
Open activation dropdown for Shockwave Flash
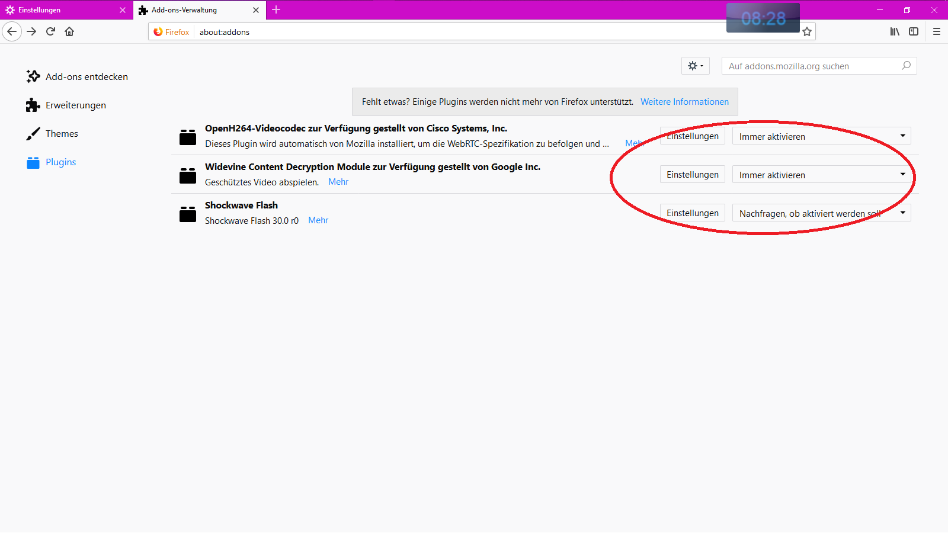point(822,213)
